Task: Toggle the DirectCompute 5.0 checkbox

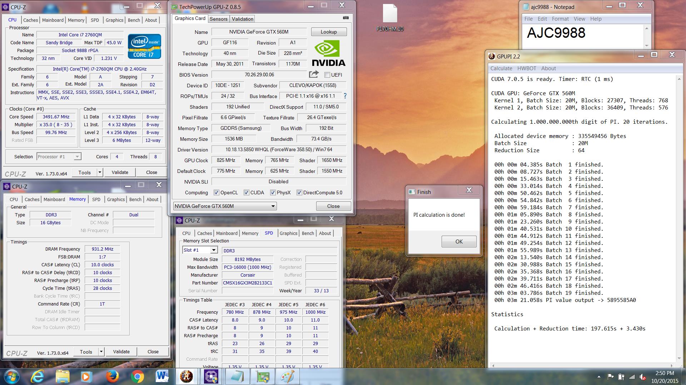Action: (299, 192)
